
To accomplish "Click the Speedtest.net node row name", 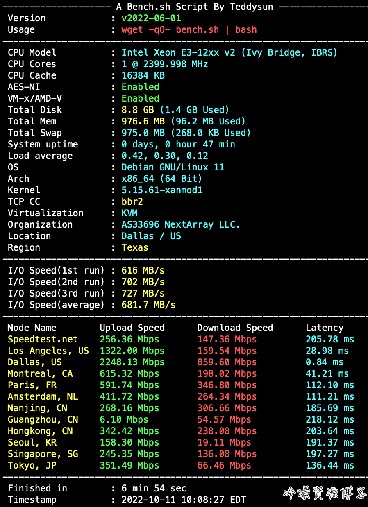I will click(43, 340).
